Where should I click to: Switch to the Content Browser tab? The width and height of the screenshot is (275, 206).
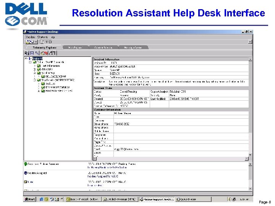103,47
